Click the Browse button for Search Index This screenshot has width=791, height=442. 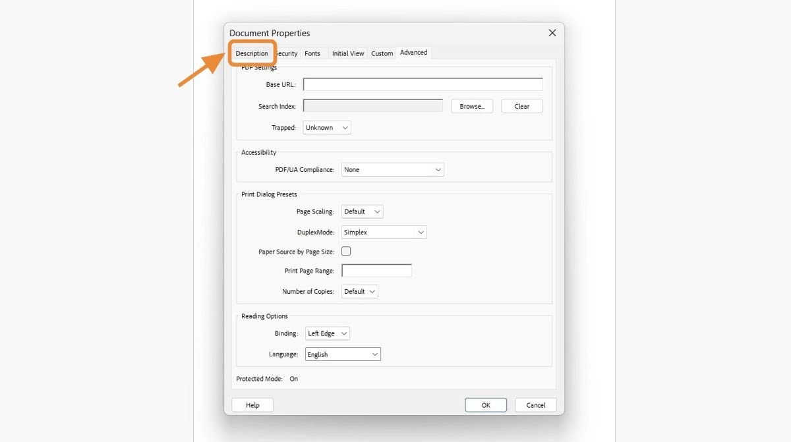click(472, 105)
